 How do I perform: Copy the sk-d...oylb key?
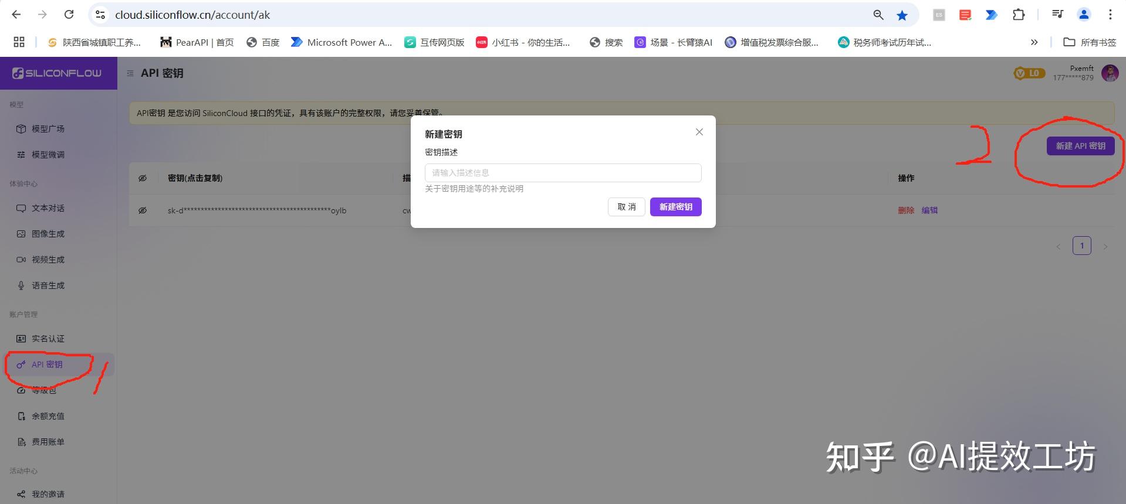(257, 210)
